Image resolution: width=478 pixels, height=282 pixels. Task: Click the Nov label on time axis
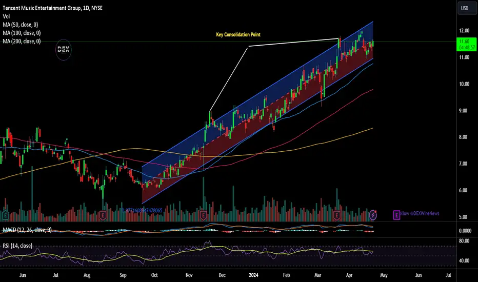point(189,275)
